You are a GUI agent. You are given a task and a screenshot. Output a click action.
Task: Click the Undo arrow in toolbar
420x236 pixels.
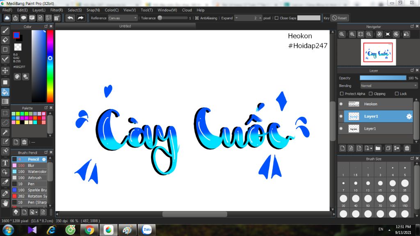coord(70,18)
